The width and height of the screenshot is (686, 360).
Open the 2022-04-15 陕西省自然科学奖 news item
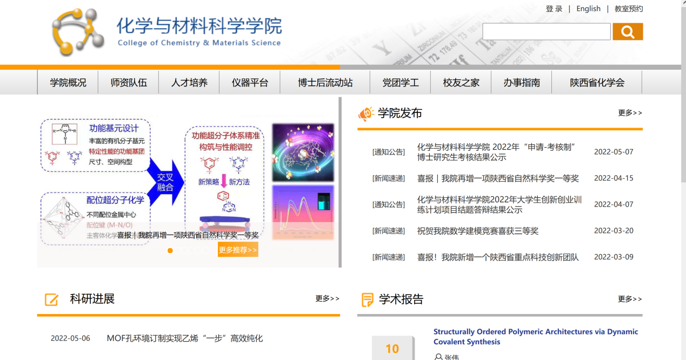tap(497, 178)
